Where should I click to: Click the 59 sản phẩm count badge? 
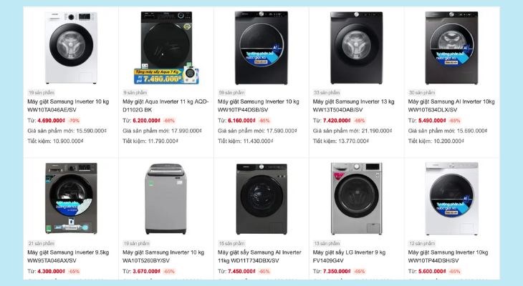[x=231, y=92]
